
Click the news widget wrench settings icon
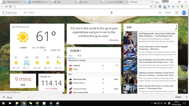pyautogui.click(x=176, y=29)
